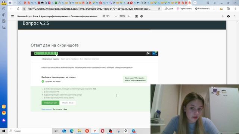Open the solutions link below the quiz
The width and height of the screenshot is (239, 134).
46,109
